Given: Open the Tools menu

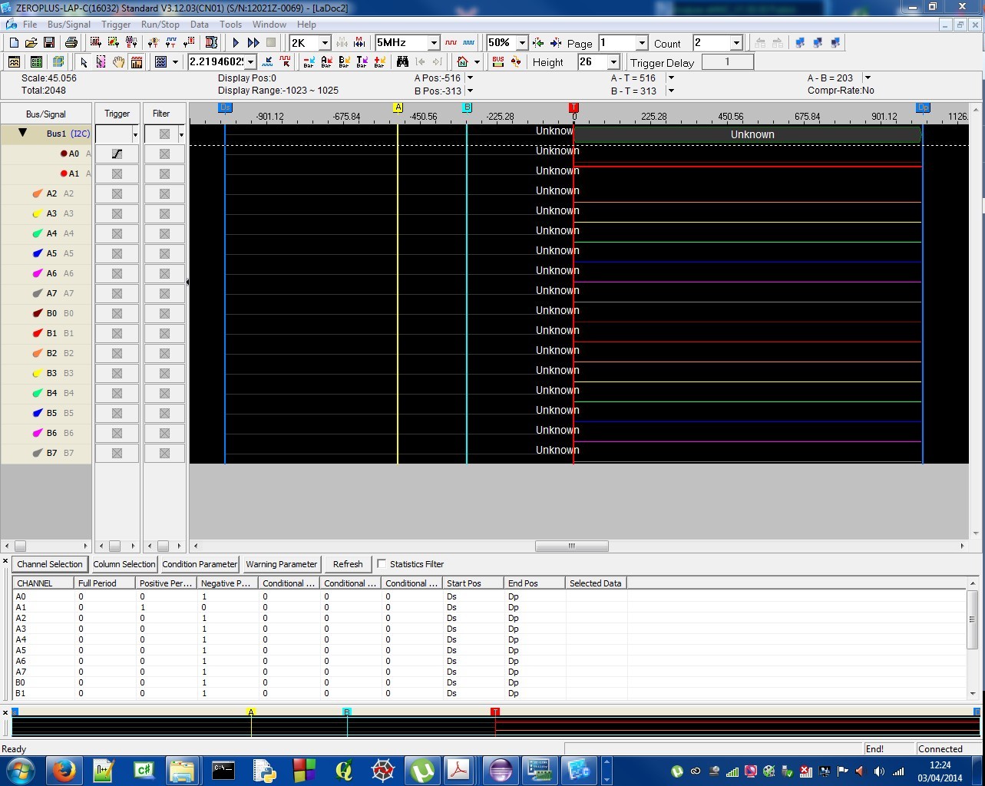Looking at the screenshot, I should pos(230,25).
